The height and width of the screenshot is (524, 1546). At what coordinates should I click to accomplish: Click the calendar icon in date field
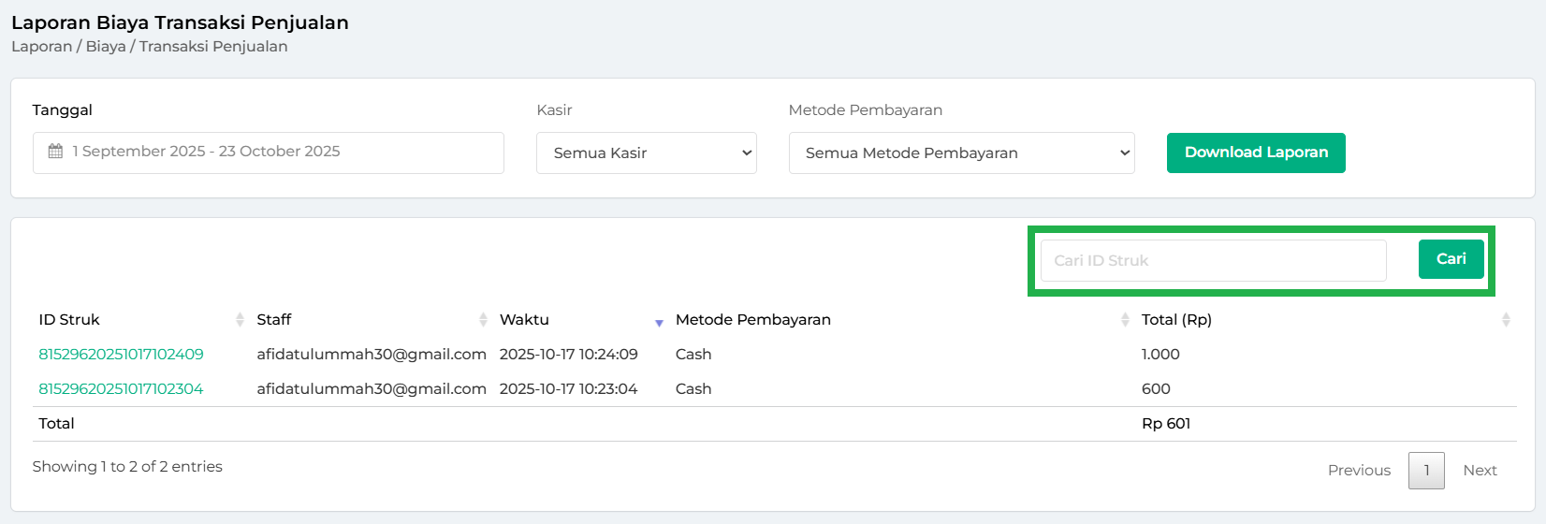click(x=55, y=152)
